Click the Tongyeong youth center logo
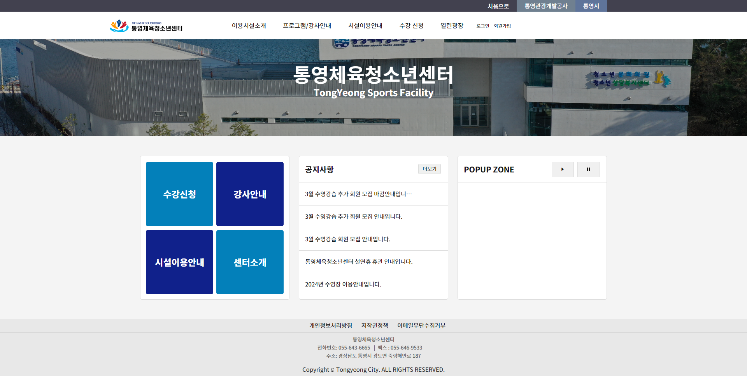The height and width of the screenshot is (376, 747). pos(146,26)
